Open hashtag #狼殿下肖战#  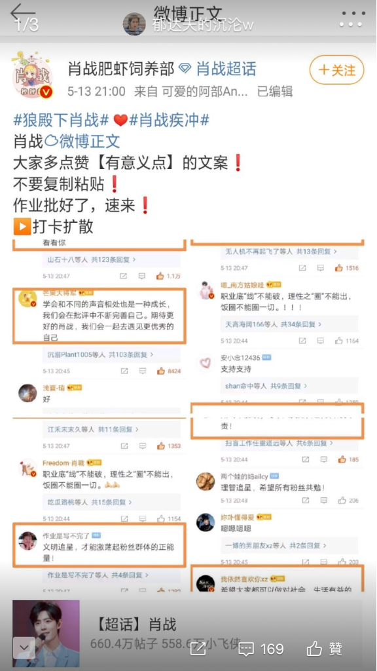click(x=61, y=121)
